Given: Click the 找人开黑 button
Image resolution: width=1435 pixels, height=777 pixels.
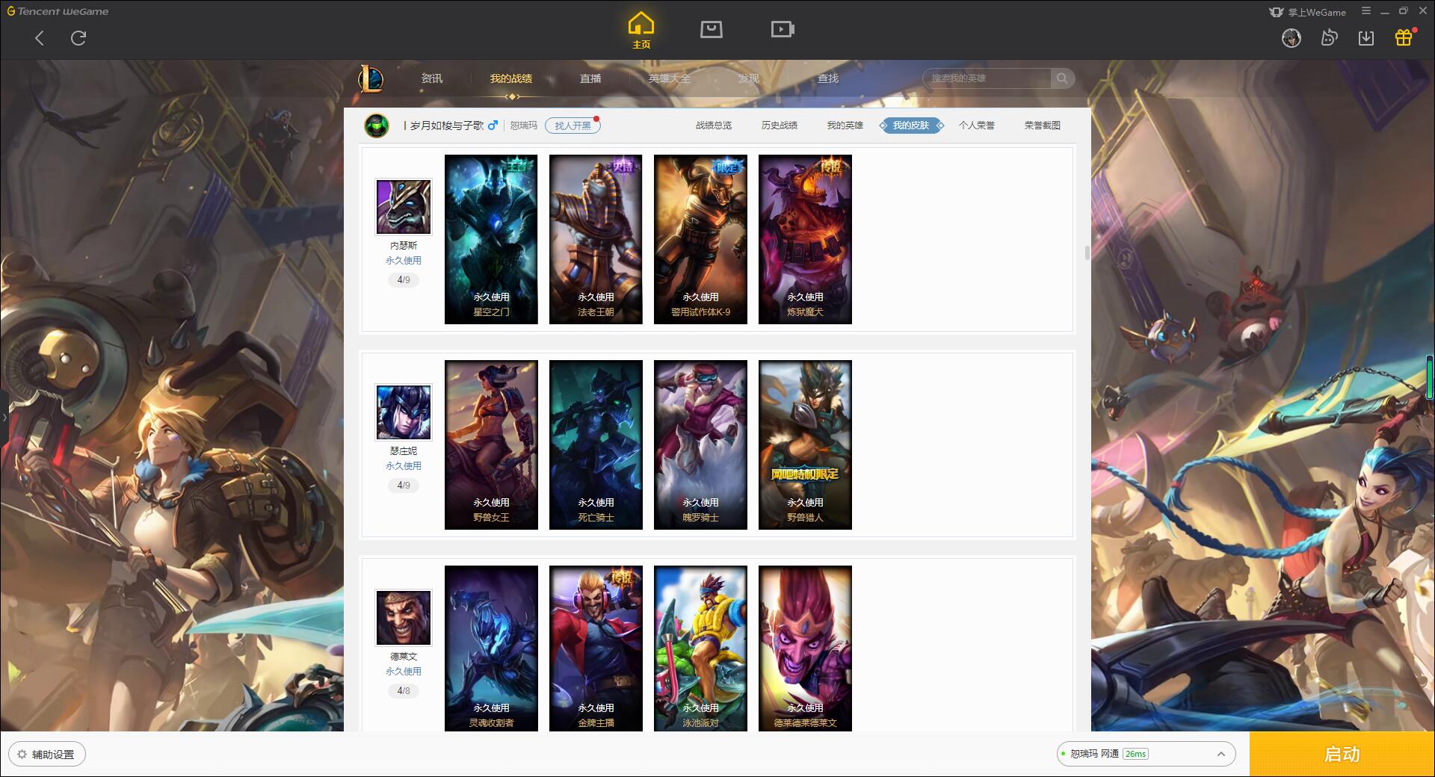Looking at the screenshot, I should (x=573, y=126).
